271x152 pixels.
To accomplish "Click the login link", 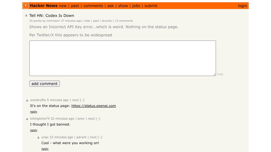I will (242, 6).
